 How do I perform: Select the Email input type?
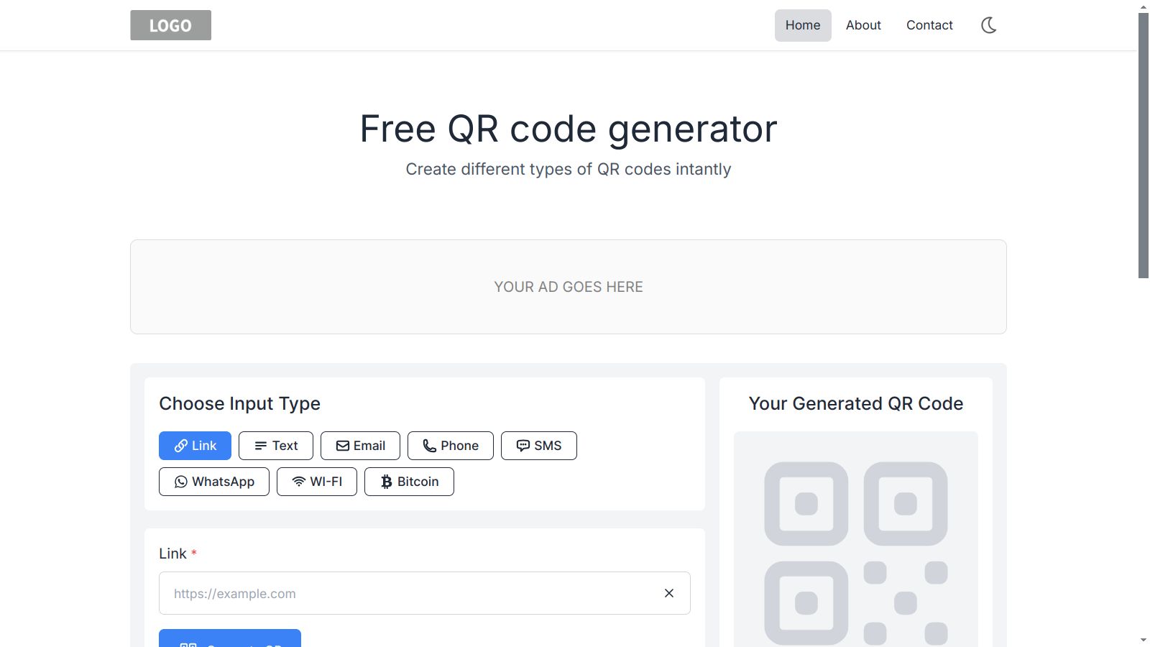point(360,446)
